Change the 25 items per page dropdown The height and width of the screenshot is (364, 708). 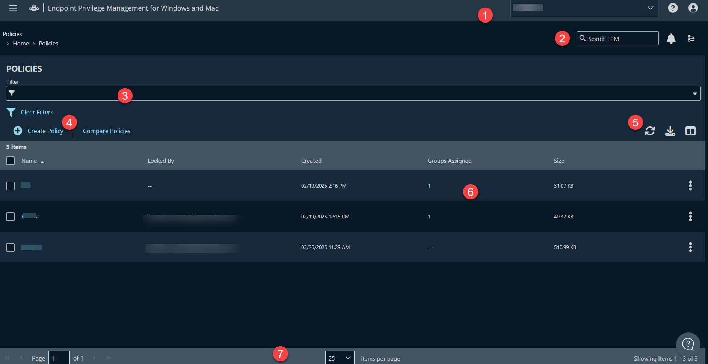tap(340, 358)
